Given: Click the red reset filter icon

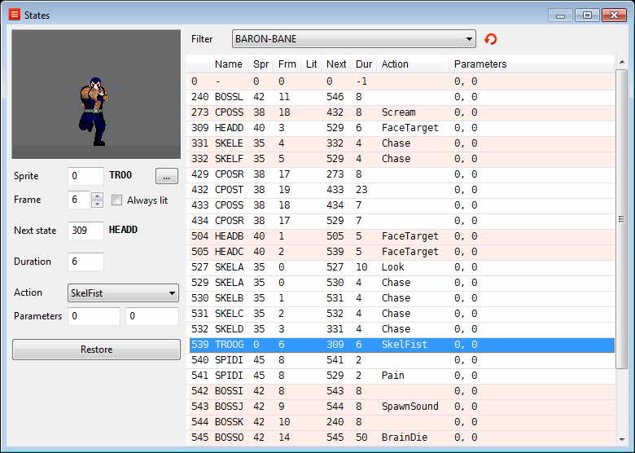Looking at the screenshot, I should [490, 39].
